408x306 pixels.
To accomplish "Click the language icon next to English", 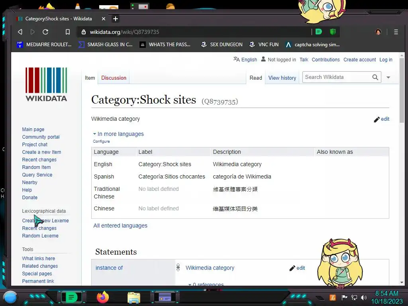I will click(x=236, y=59).
